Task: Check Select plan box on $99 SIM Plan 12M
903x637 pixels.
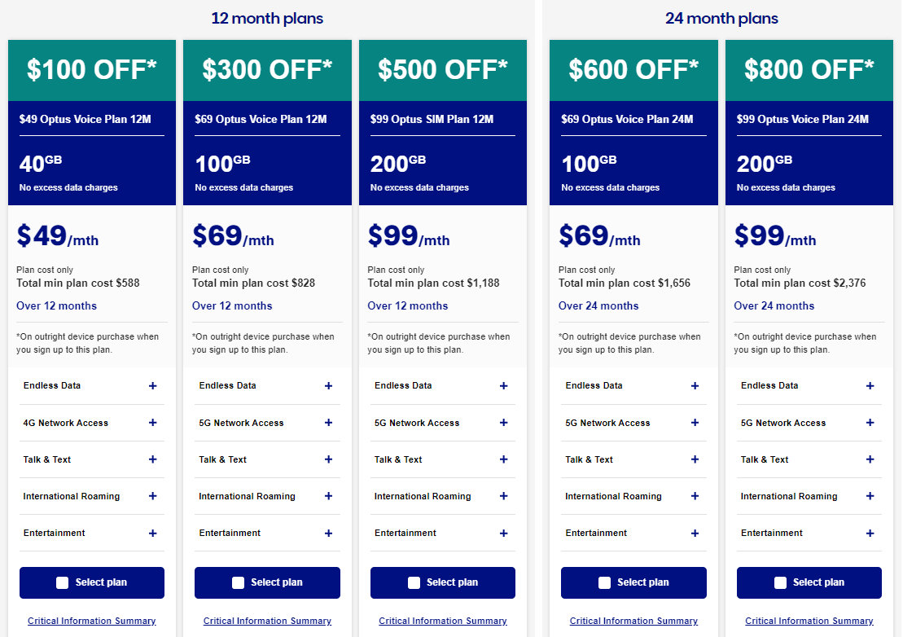Action: point(414,582)
